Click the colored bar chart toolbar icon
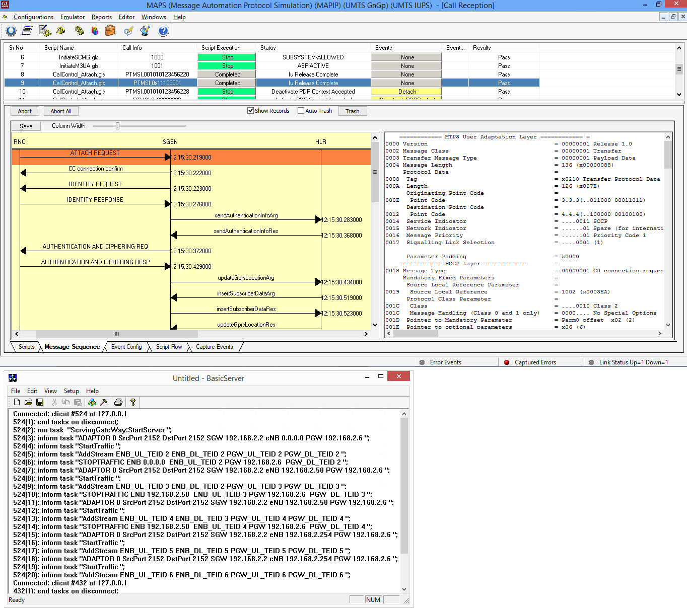The height and width of the screenshot is (611, 687). [x=95, y=31]
